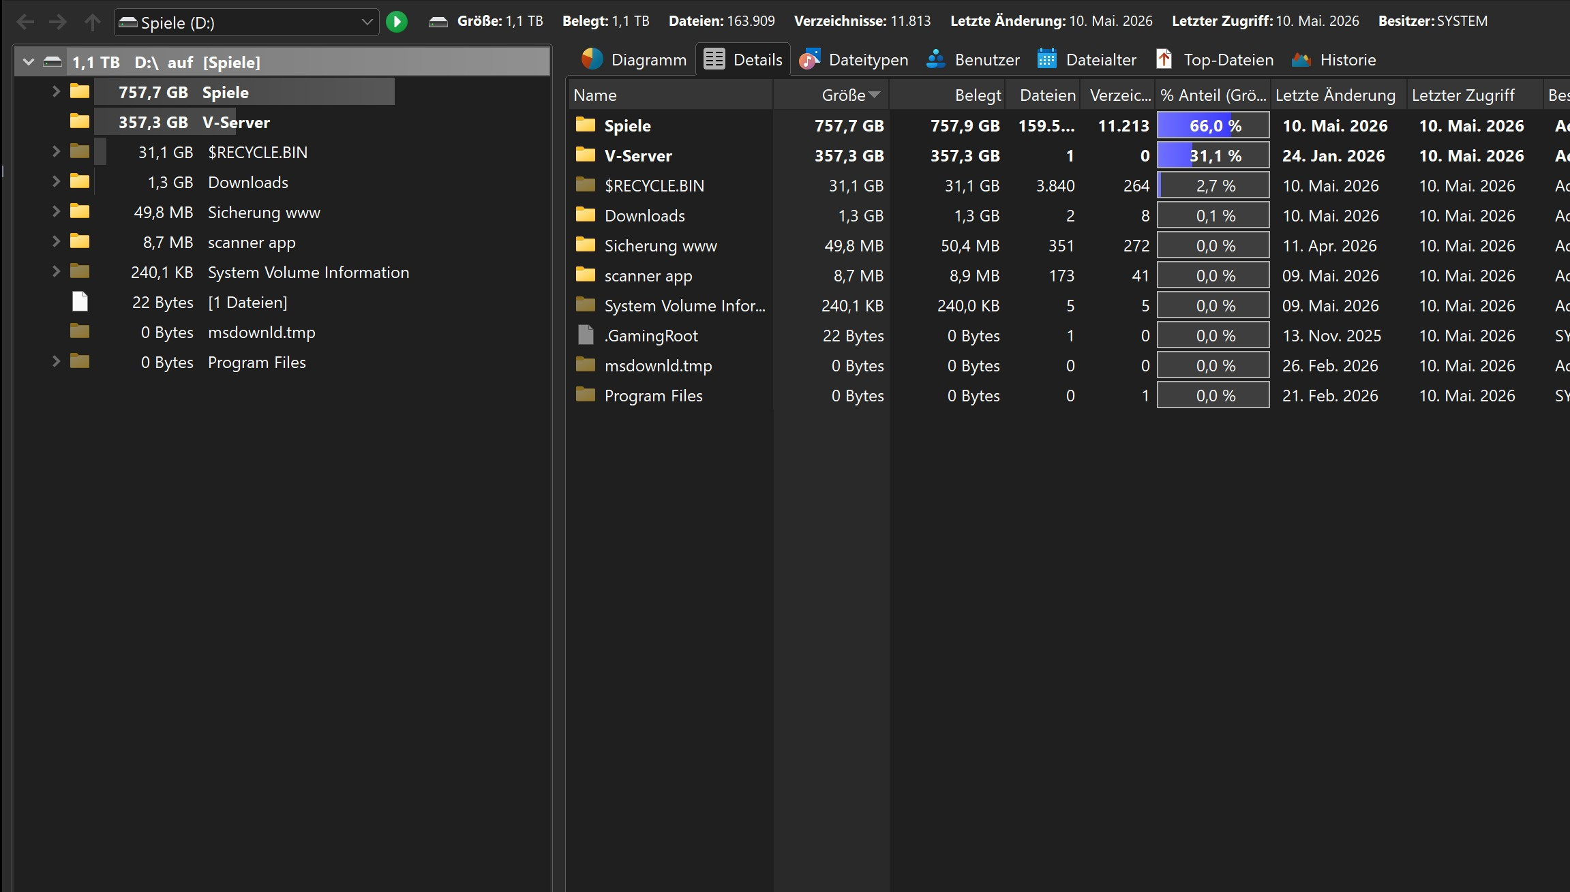
Task: Expand the $RECYCLE.BIN tree node
Action: 56,151
